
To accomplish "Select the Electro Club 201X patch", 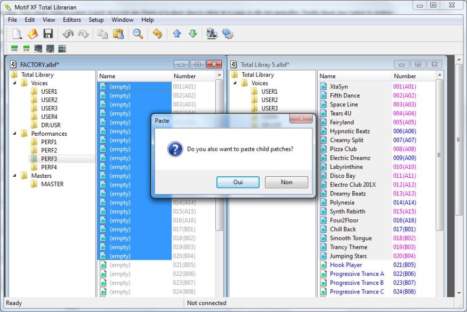I will pyautogui.click(x=352, y=184).
